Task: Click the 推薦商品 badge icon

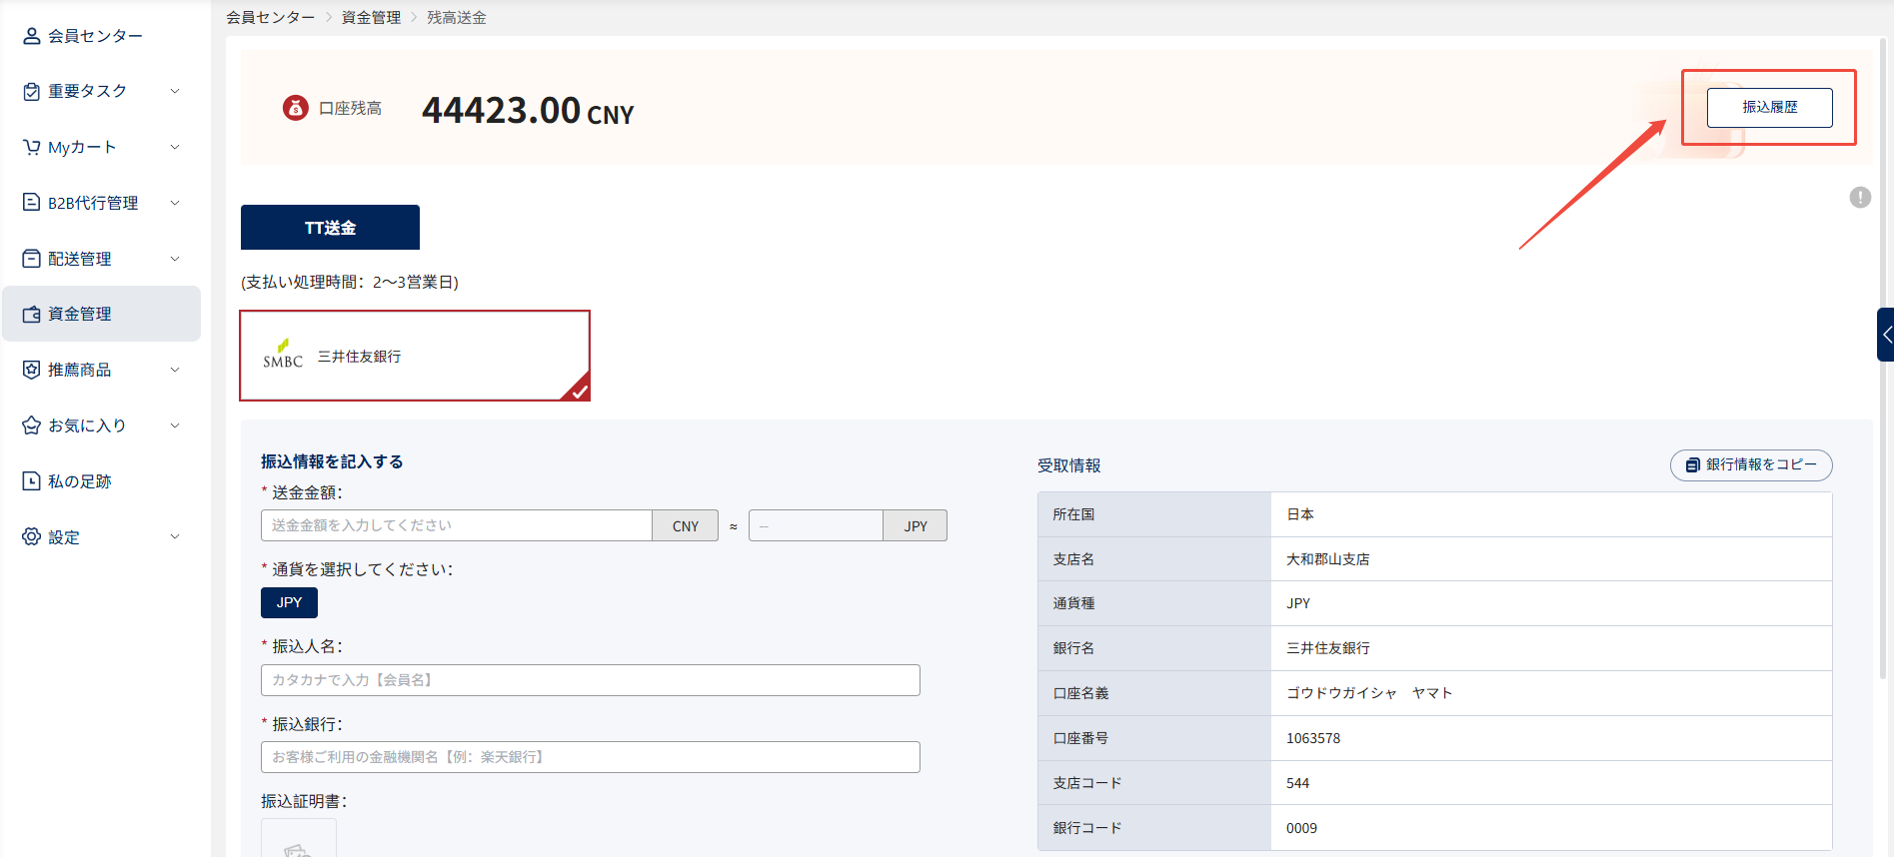Action: coord(32,370)
